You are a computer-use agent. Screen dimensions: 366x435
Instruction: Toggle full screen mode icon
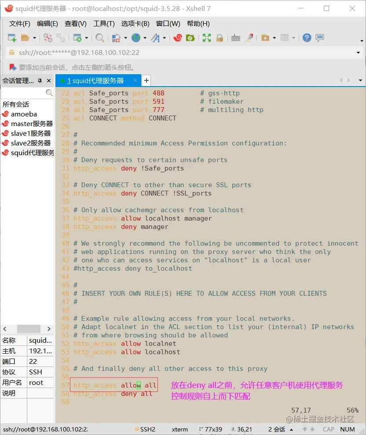click(x=207, y=38)
